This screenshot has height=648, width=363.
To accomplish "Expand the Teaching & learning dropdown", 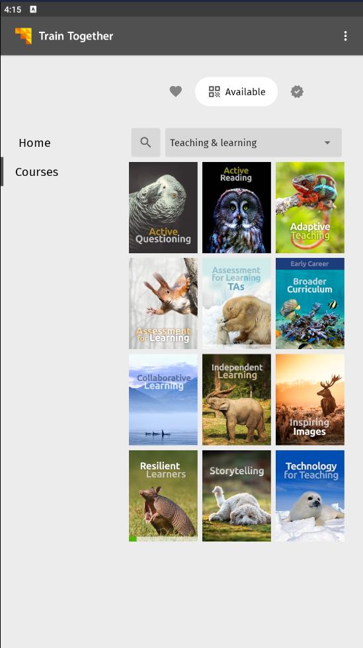I will 253,143.
